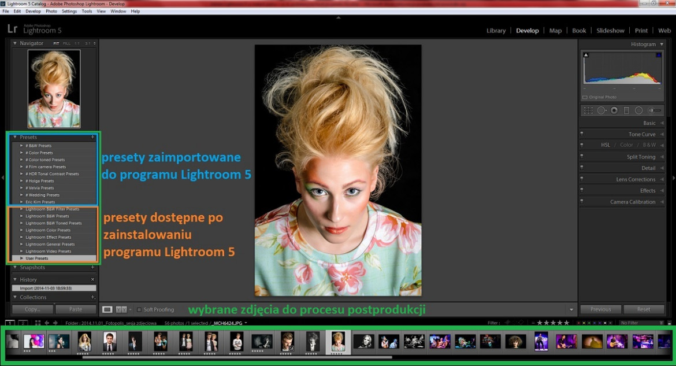Select the Spot Removal tool
Image resolution: width=676 pixels, height=366 pixels.
tap(601, 110)
